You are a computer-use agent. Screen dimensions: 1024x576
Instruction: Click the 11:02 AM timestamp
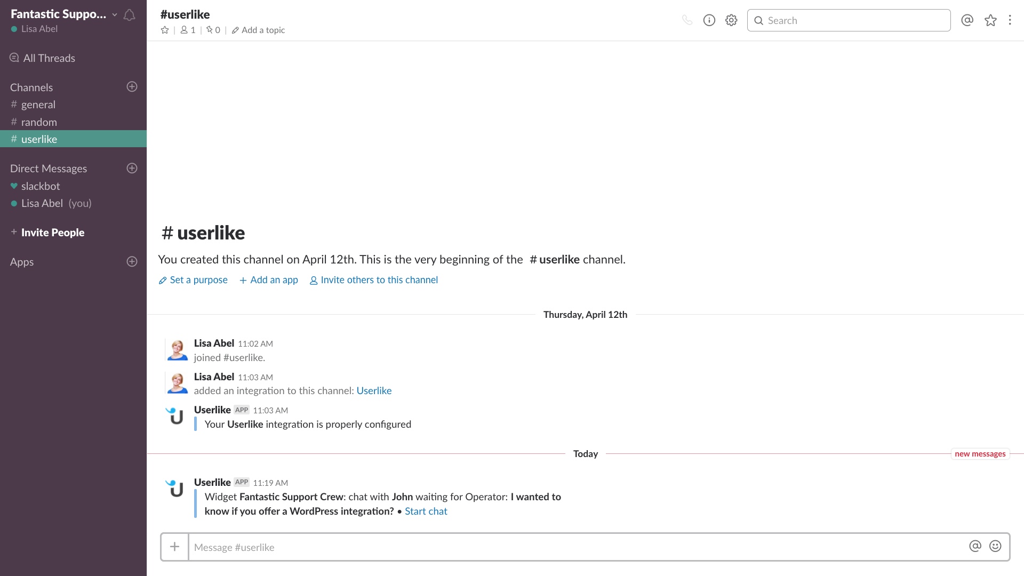255,344
